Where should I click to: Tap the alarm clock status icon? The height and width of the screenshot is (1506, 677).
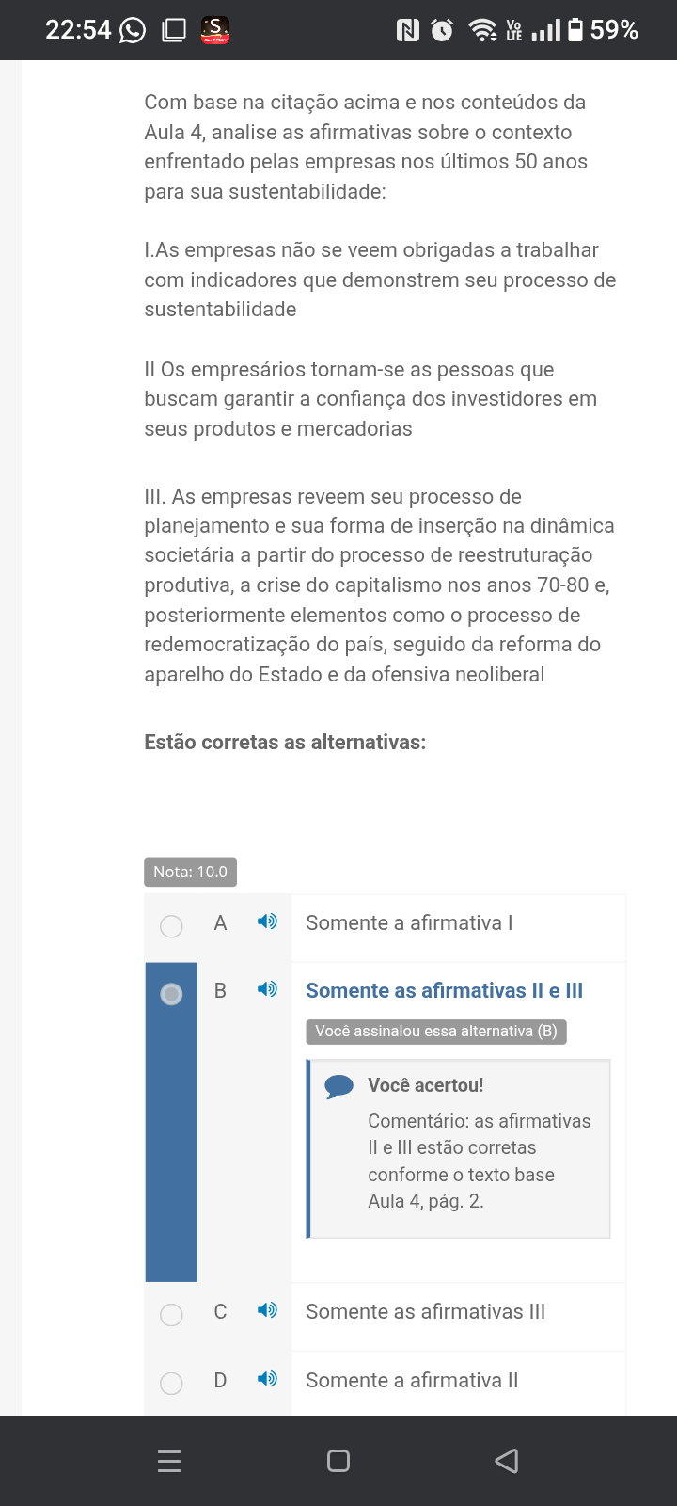[442, 31]
